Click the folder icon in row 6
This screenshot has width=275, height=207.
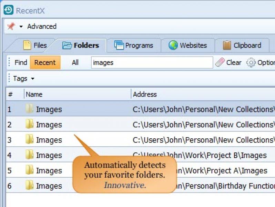pos(29,185)
